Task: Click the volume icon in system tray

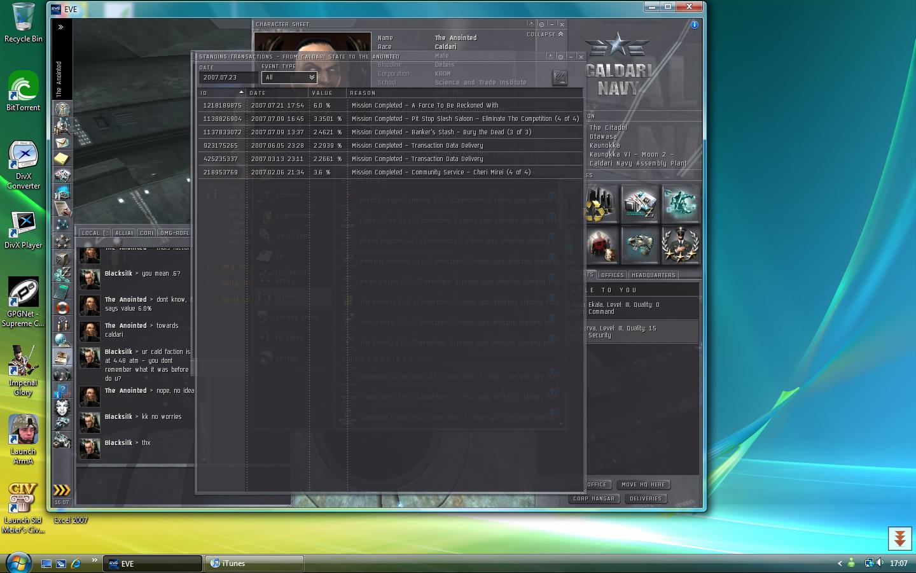Action: click(x=880, y=563)
